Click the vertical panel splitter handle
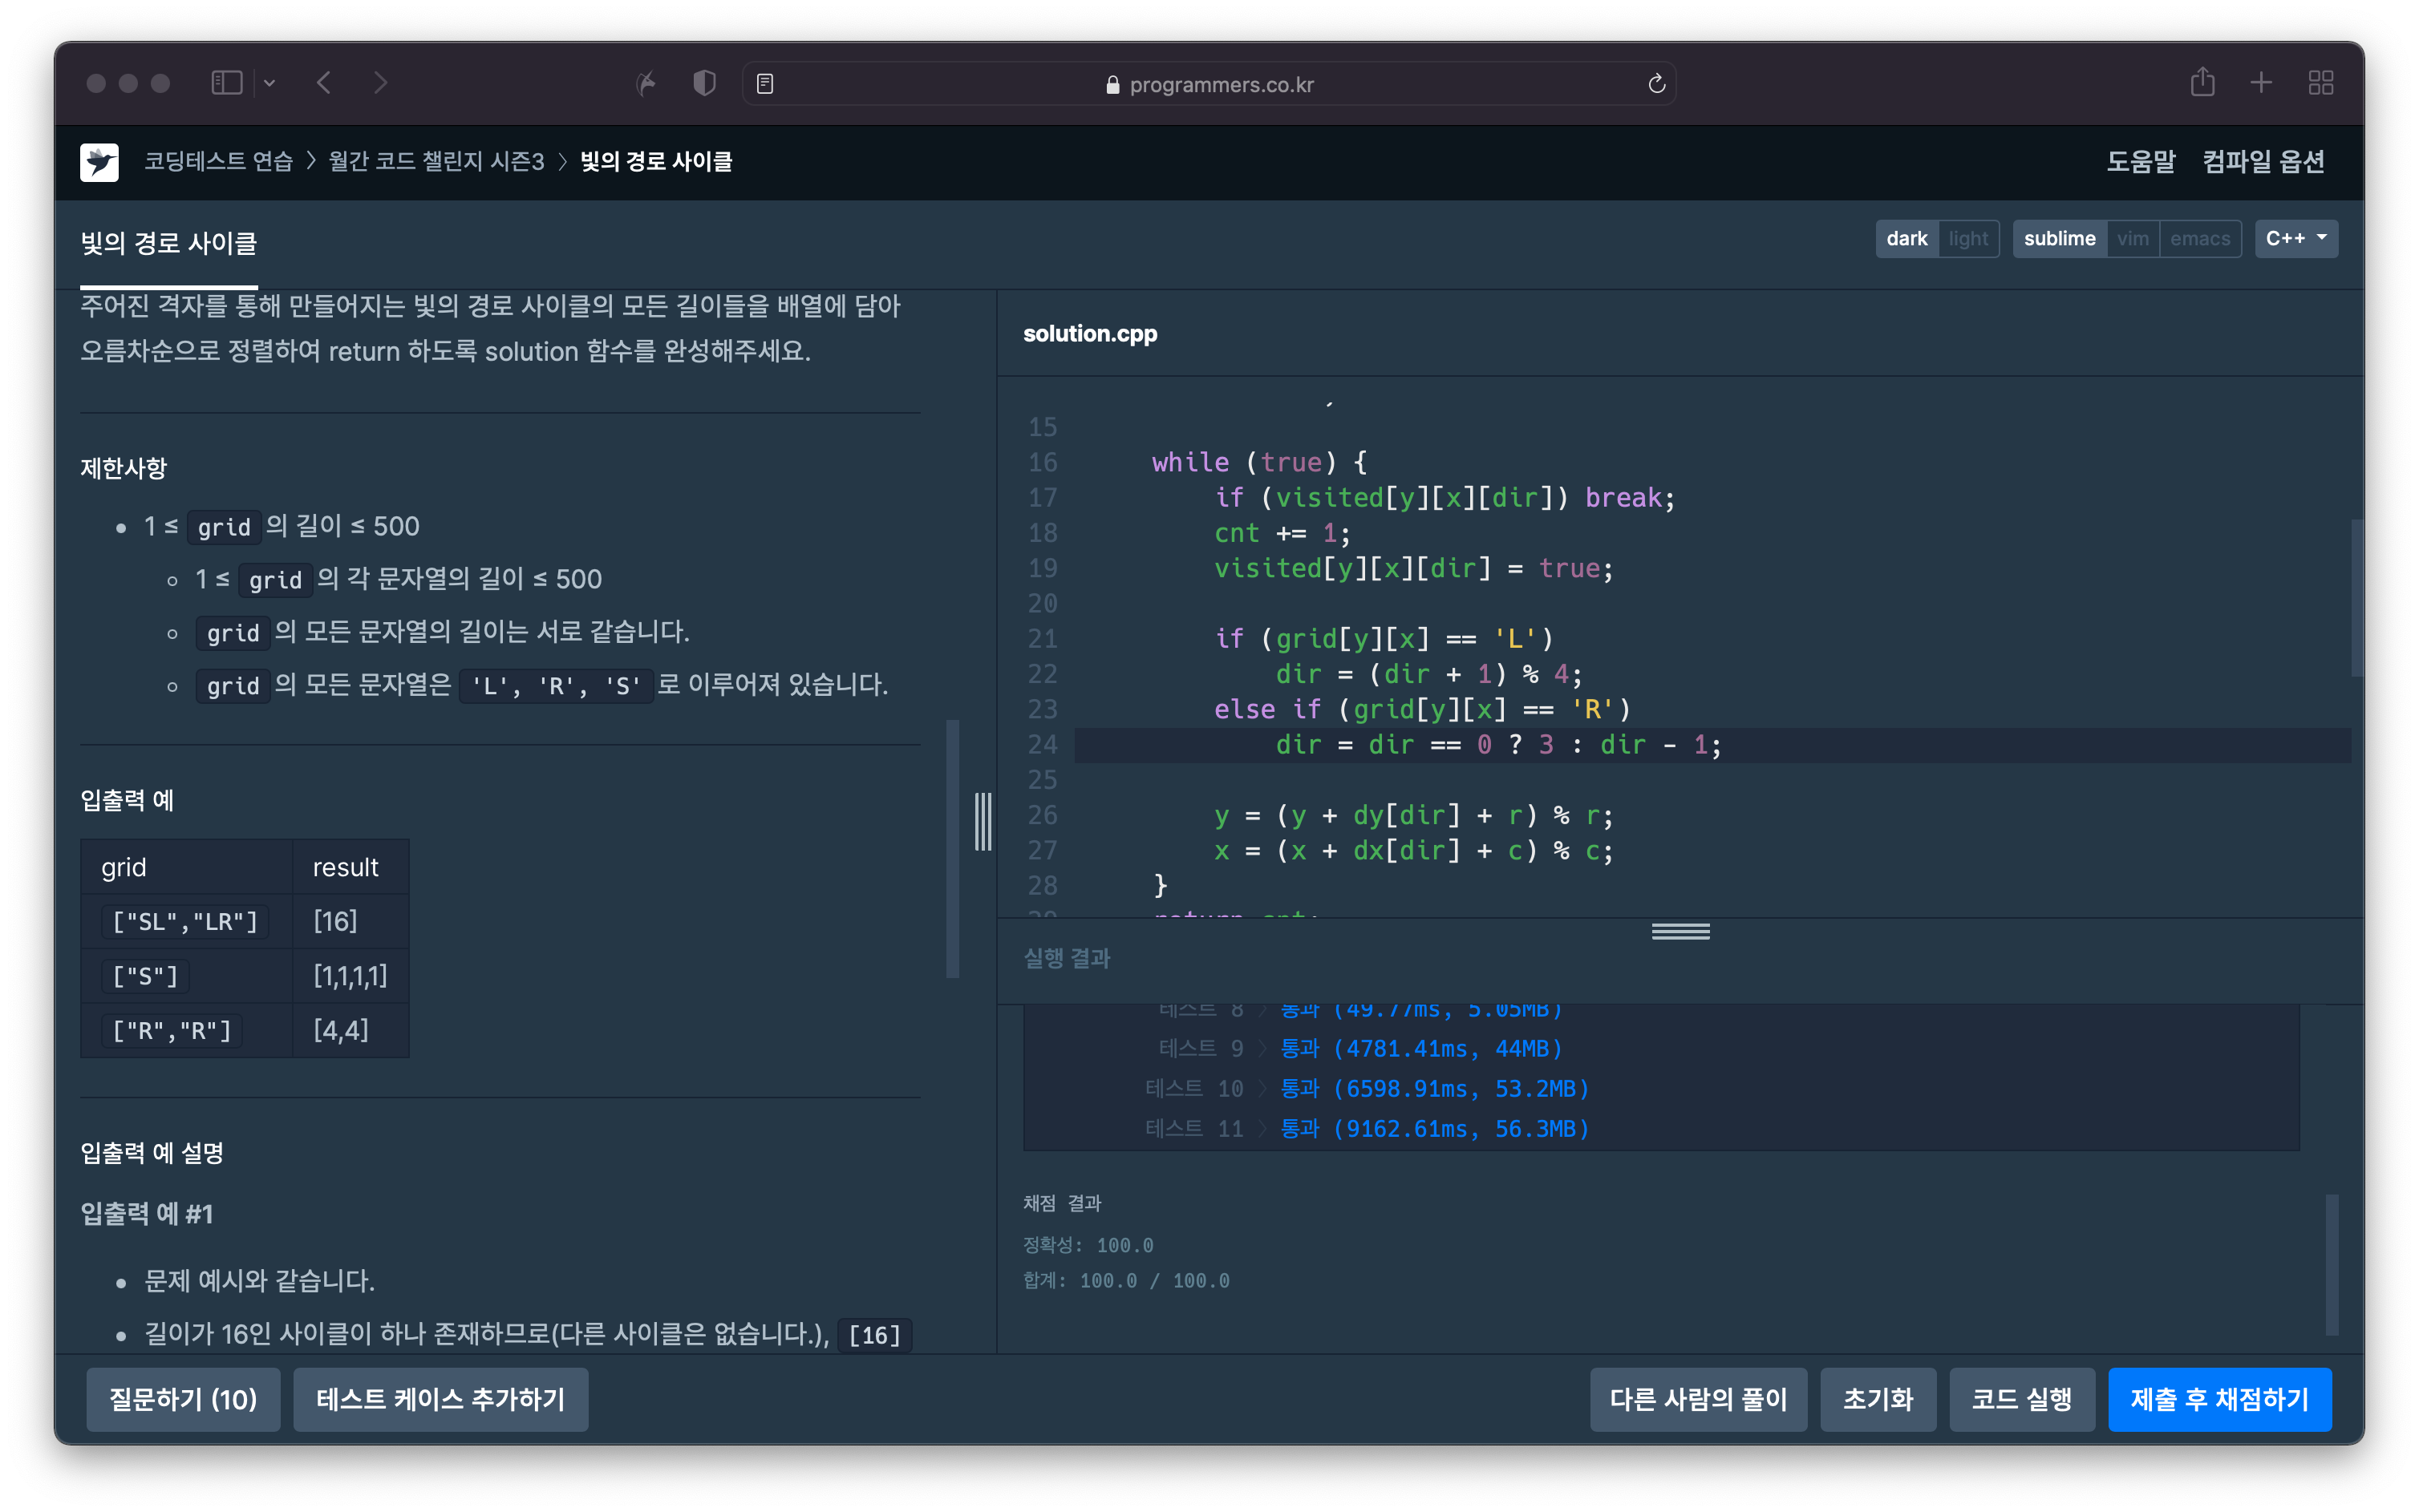This screenshot has width=2419, height=1512. pyautogui.click(x=983, y=822)
